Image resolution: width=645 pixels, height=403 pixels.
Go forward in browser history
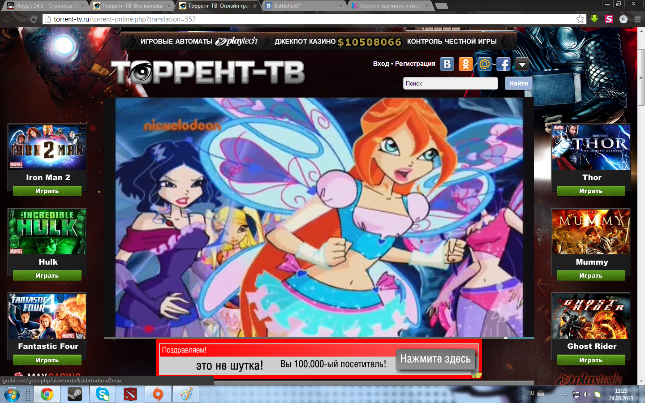(x=21, y=19)
